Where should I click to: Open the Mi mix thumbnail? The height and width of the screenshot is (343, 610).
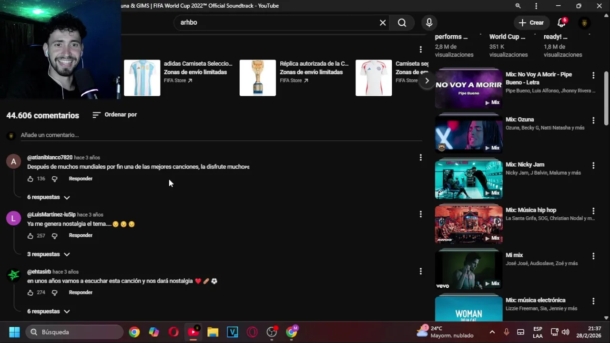469,270
